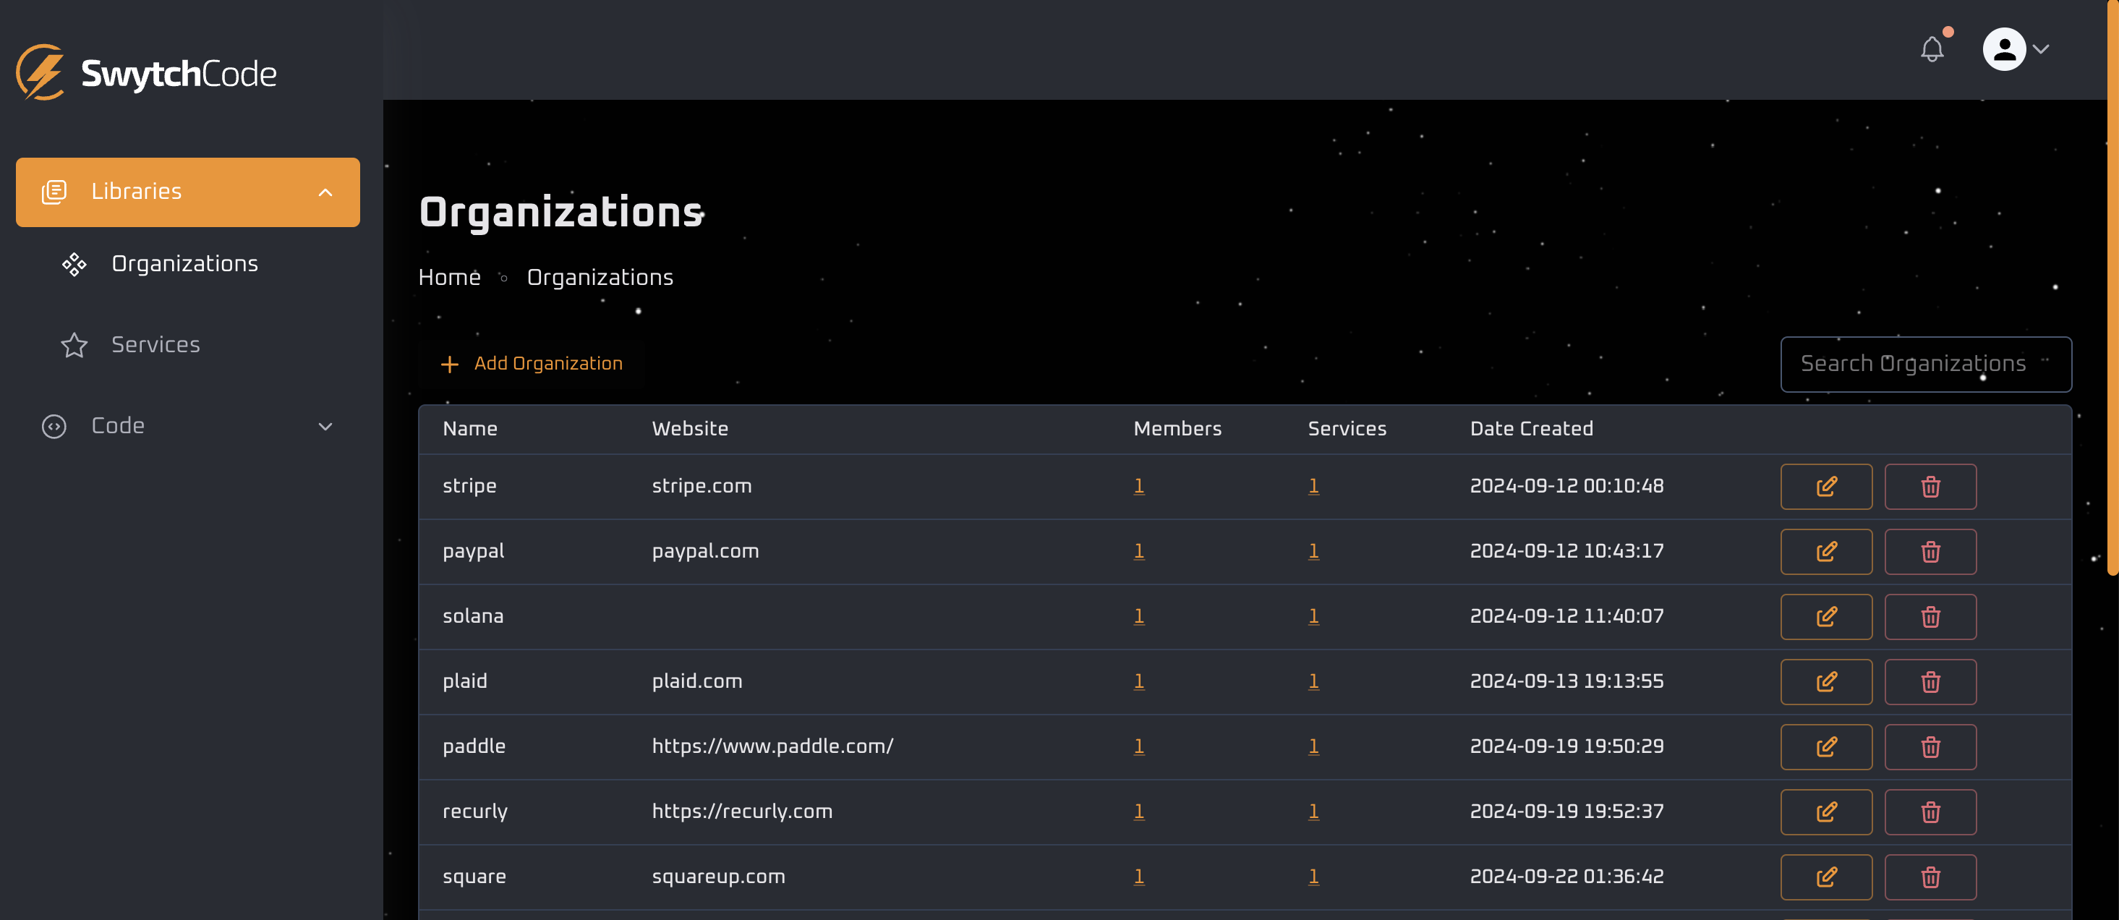Click the squareup.com website cell
The image size is (2119, 920).
pyautogui.click(x=718, y=876)
